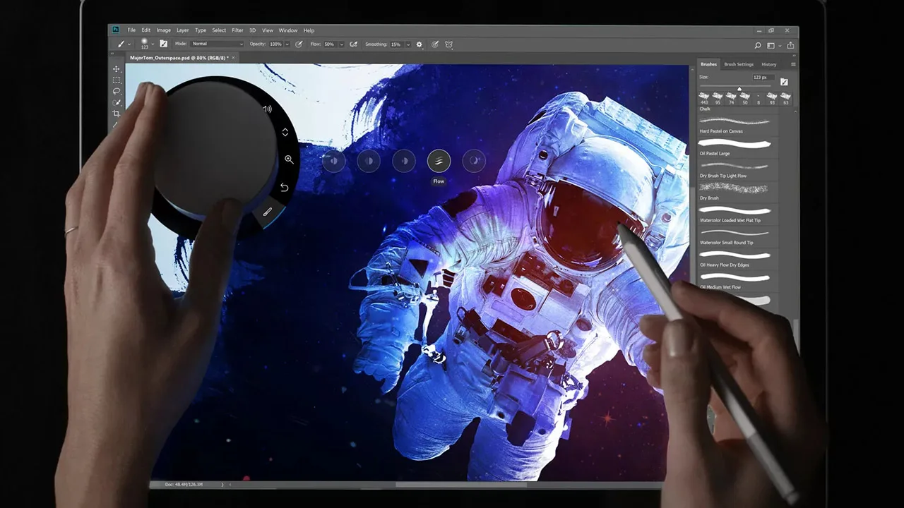The width and height of the screenshot is (904, 508).
Task: Open the smoothing options gear icon
Action: (419, 44)
